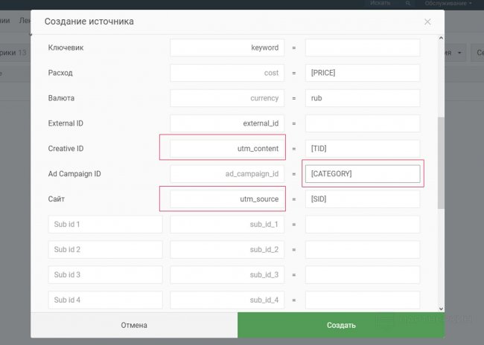Focus the Расход value field with [PRICE]

[x=363, y=73]
